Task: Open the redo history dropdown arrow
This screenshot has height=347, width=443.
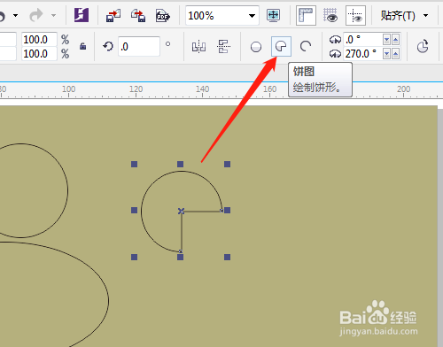Action: coord(53,15)
